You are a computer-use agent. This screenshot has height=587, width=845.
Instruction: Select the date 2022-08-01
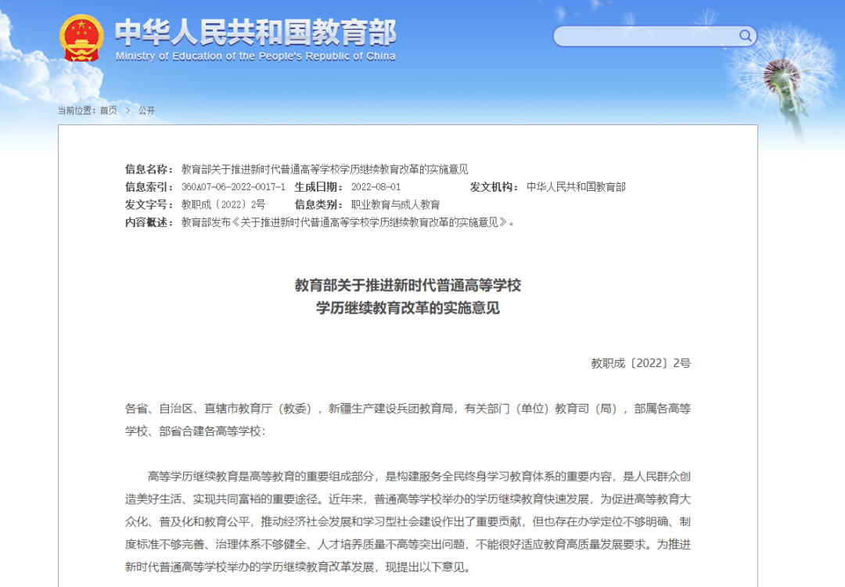coord(376,187)
